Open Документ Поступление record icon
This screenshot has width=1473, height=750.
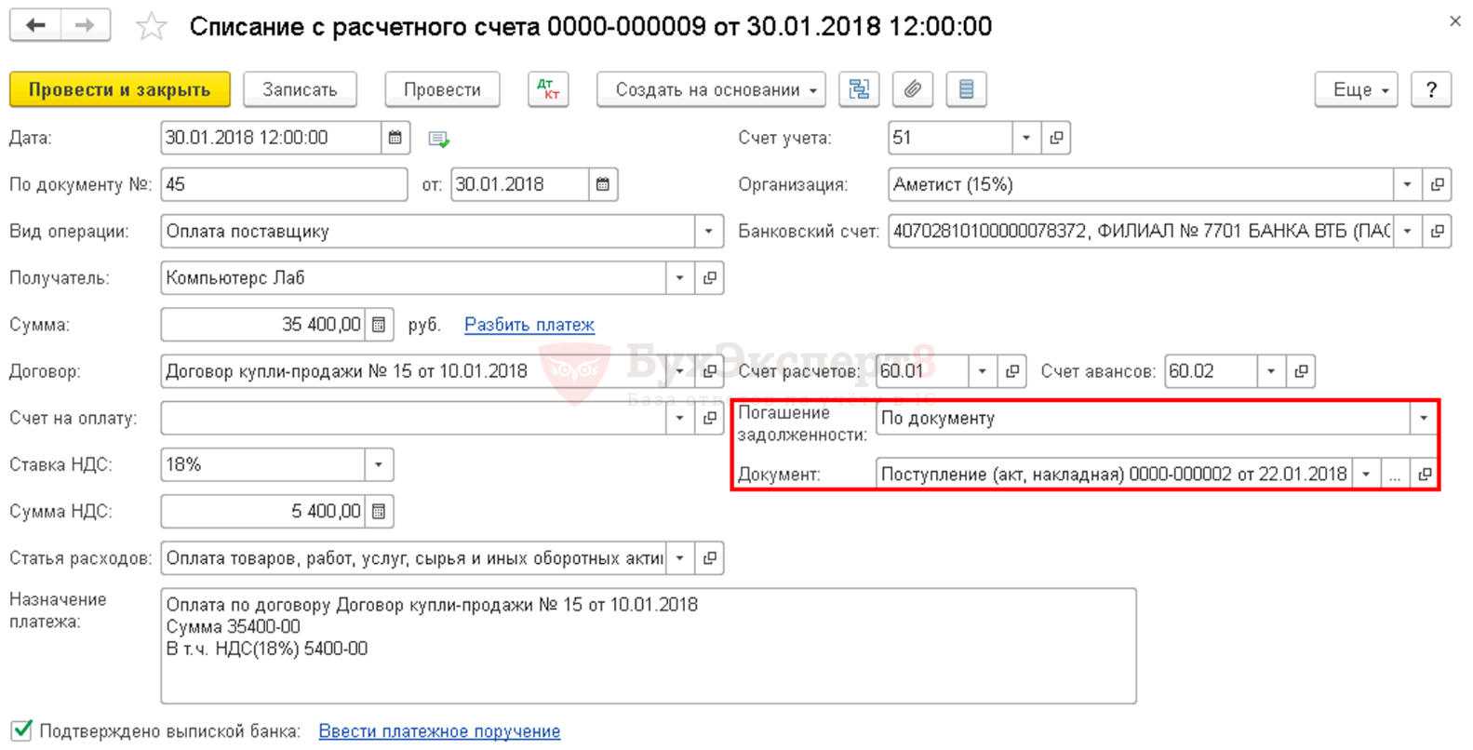(x=1425, y=475)
